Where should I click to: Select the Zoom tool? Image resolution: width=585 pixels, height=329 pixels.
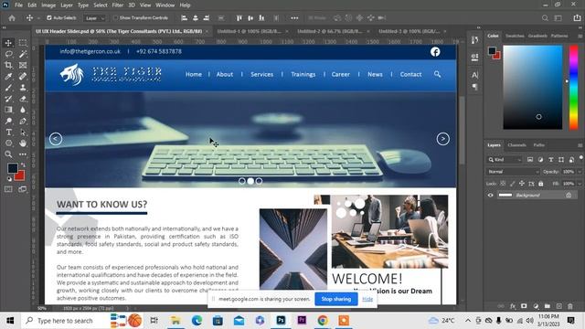click(x=8, y=154)
